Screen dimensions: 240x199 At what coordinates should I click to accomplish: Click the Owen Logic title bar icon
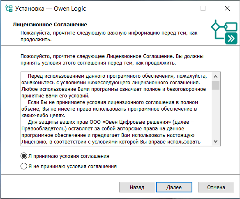9,8
